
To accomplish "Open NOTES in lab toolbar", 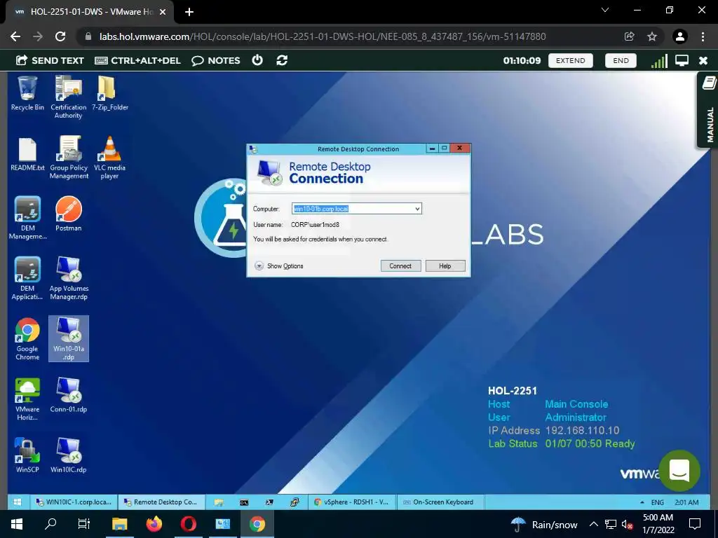I will 216,60.
